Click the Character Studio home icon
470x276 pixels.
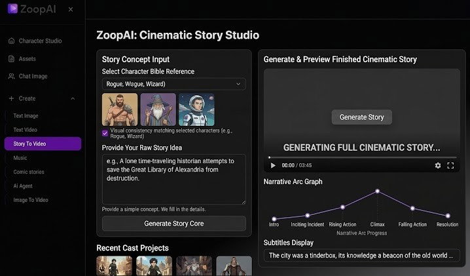(x=11, y=41)
